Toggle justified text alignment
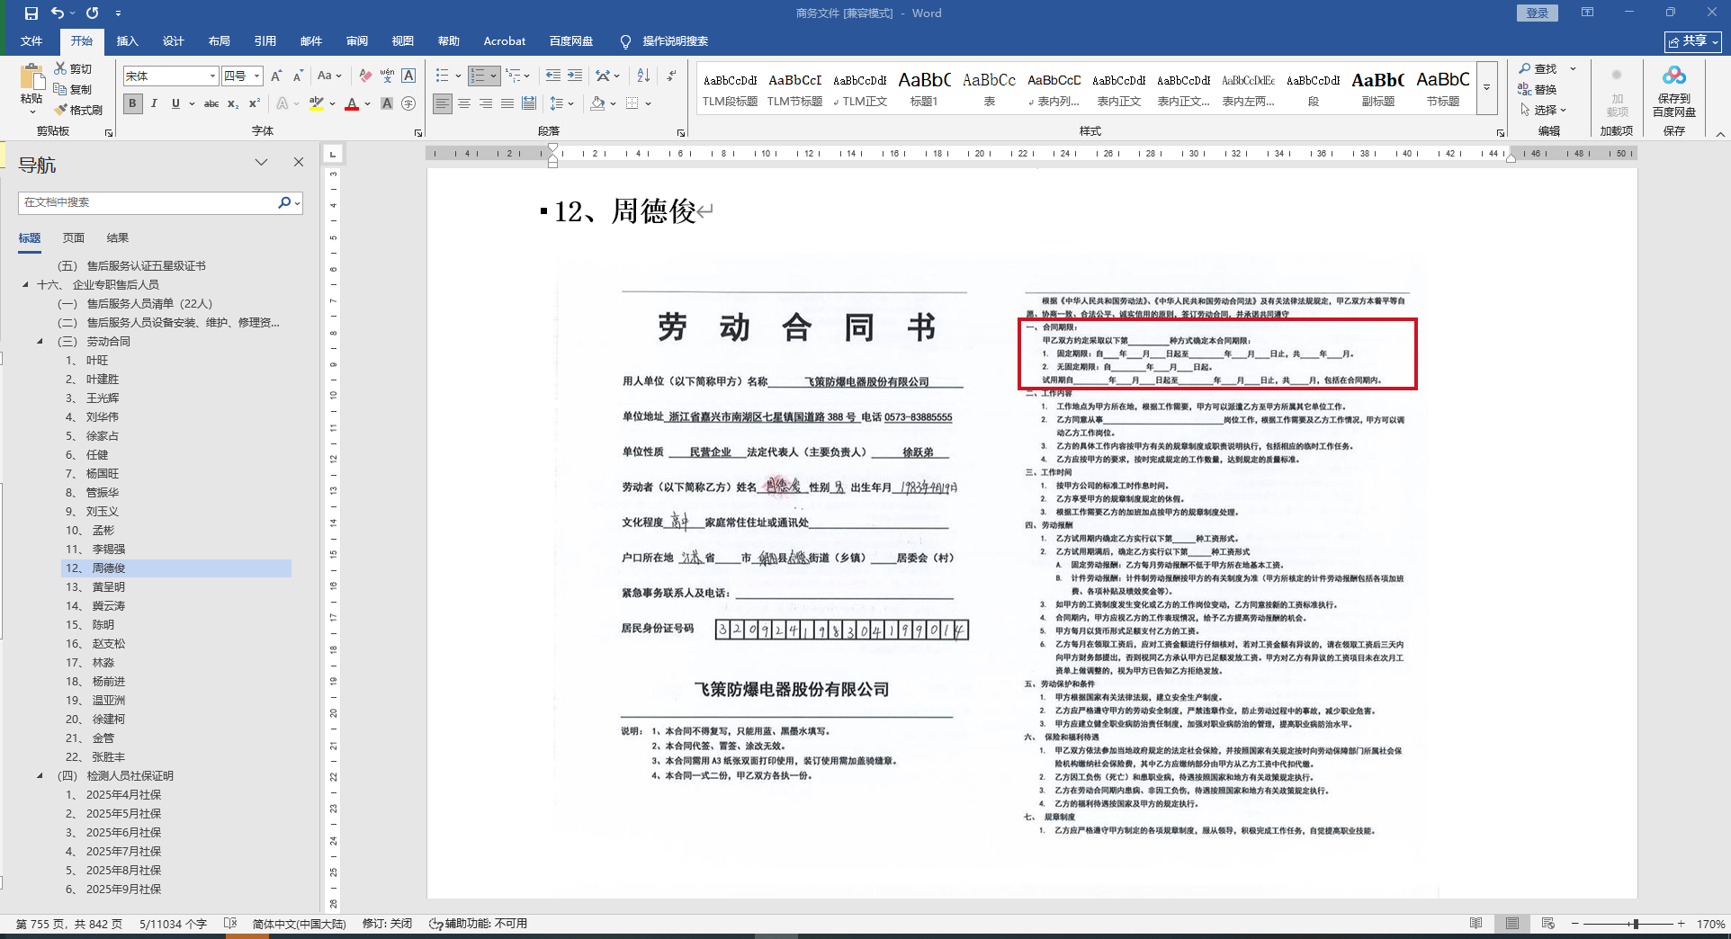Viewport: 1731px width, 939px height. 507,104
